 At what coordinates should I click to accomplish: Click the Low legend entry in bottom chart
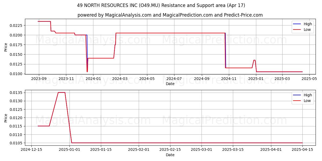pyautogui.click(x=302, y=101)
